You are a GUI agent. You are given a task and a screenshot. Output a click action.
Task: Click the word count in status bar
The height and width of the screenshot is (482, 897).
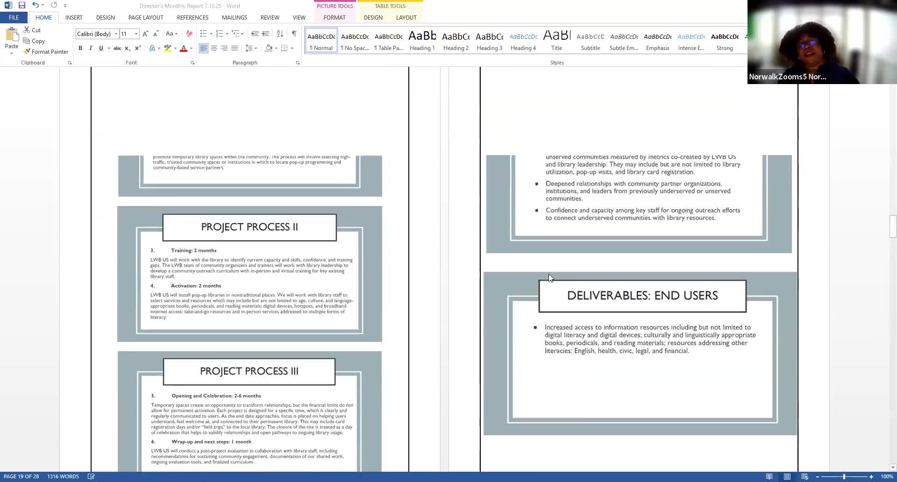click(x=63, y=476)
